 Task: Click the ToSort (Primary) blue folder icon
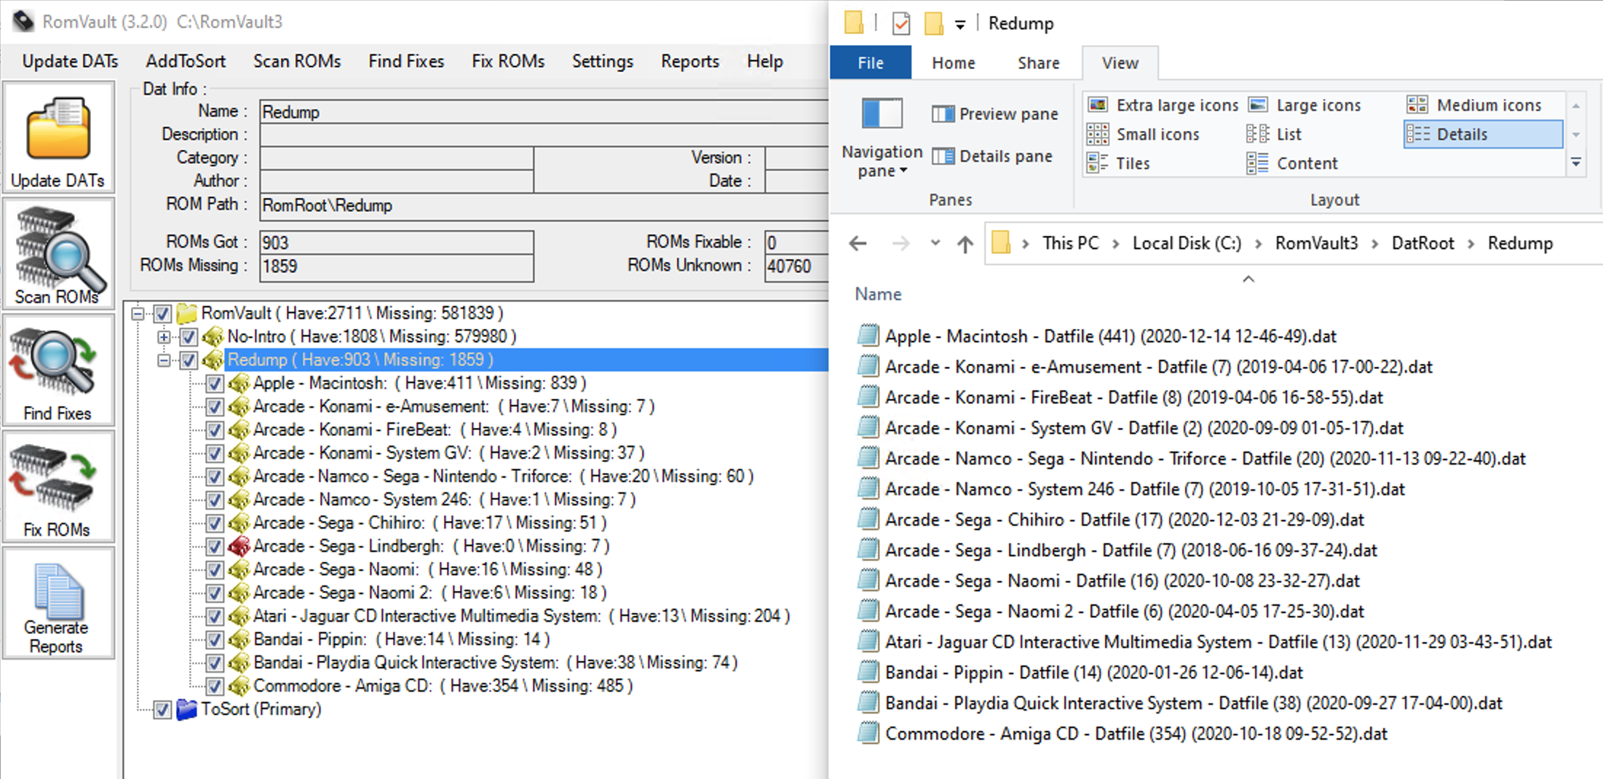point(187,709)
